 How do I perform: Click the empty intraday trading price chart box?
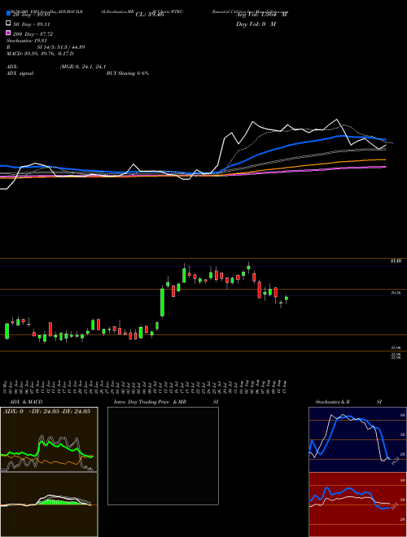pos(163,456)
